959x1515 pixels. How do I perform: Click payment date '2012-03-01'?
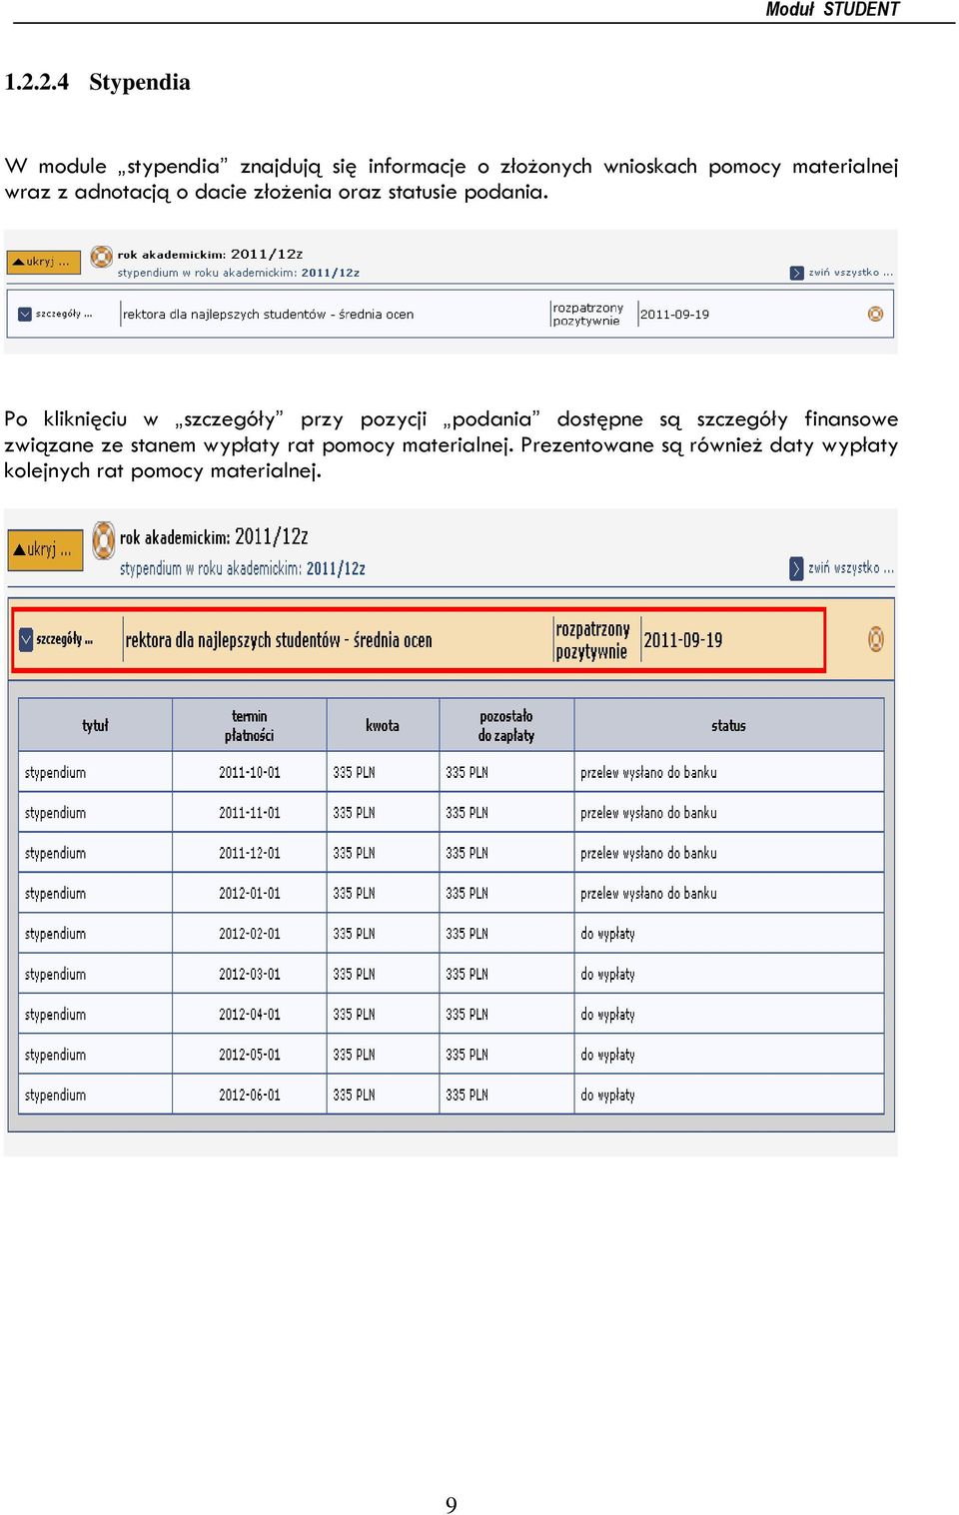[250, 974]
